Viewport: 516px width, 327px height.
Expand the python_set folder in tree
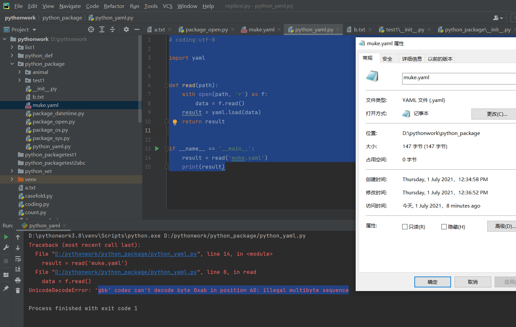tap(12, 171)
